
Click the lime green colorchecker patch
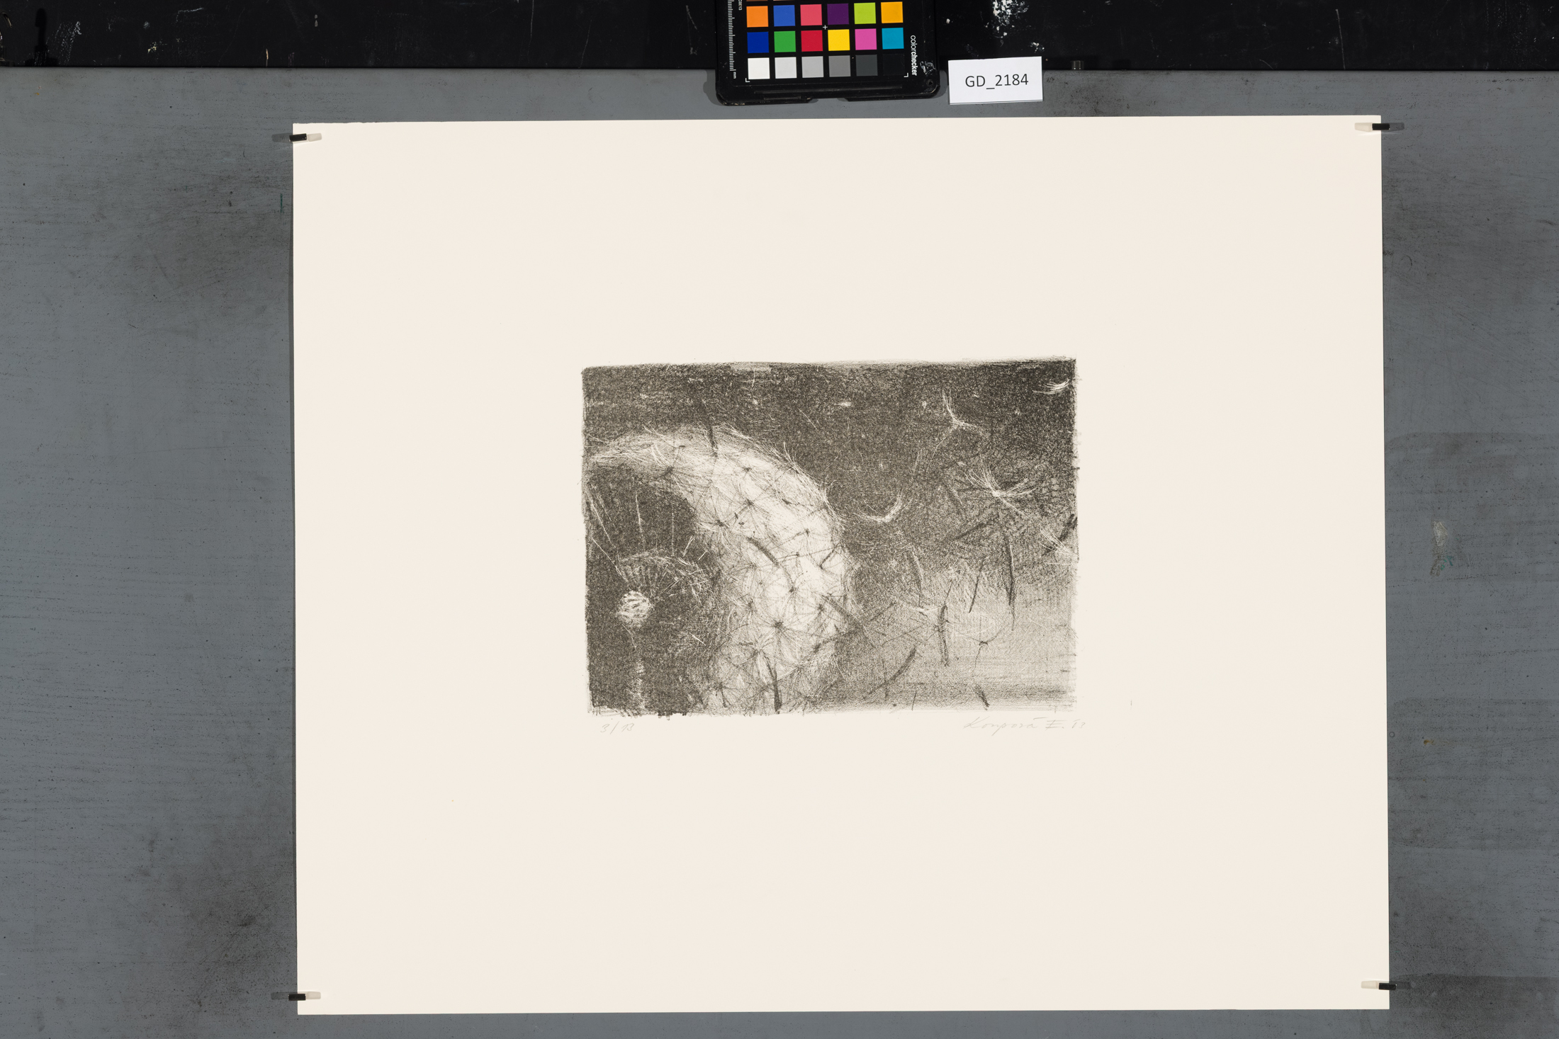(865, 13)
